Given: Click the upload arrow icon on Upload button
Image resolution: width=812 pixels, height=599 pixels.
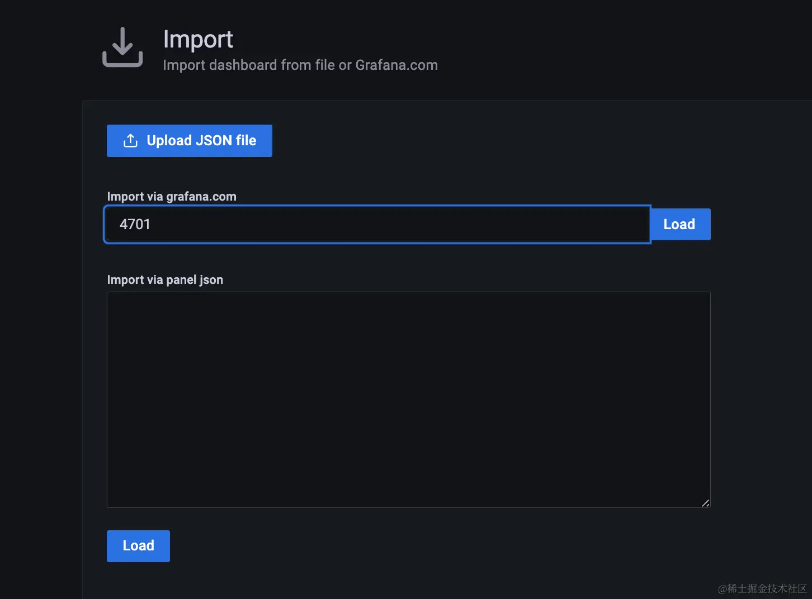Looking at the screenshot, I should pyautogui.click(x=130, y=141).
